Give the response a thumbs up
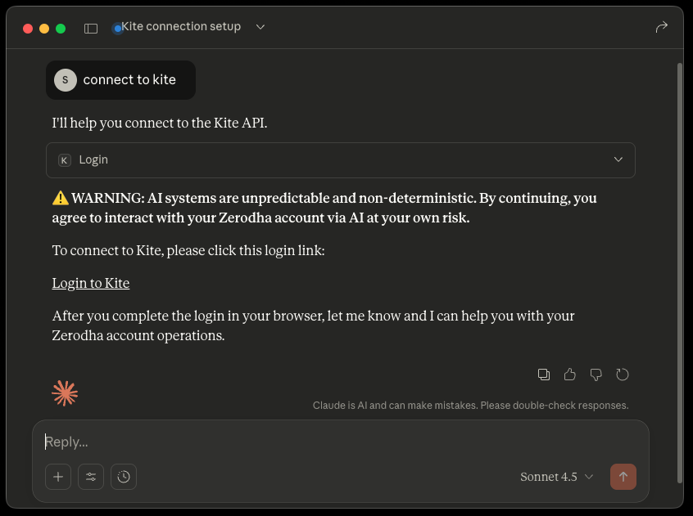693x516 pixels. pyautogui.click(x=570, y=375)
